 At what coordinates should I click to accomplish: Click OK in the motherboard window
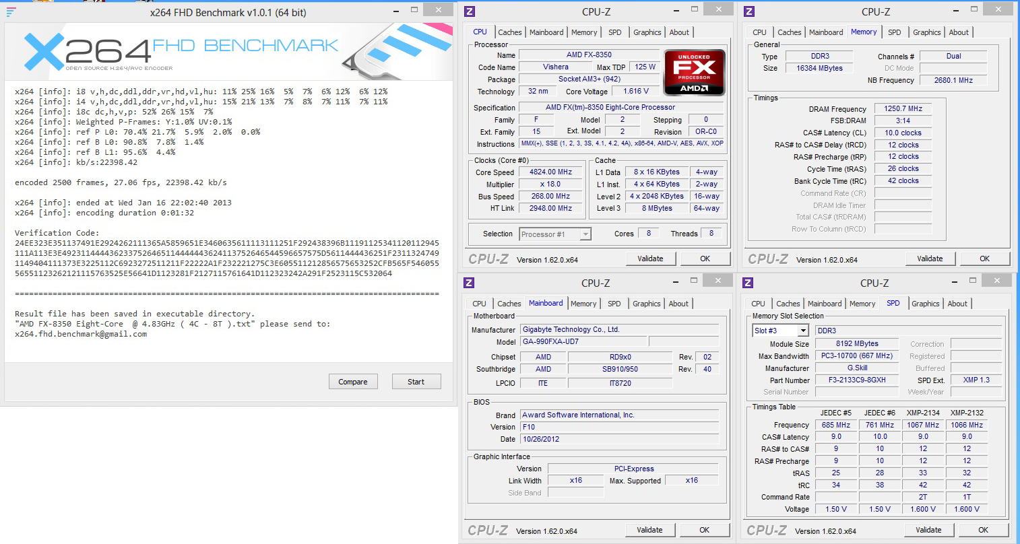click(x=704, y=530)
